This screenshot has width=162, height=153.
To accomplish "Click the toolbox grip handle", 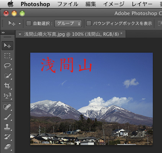I will click(7, 37).
